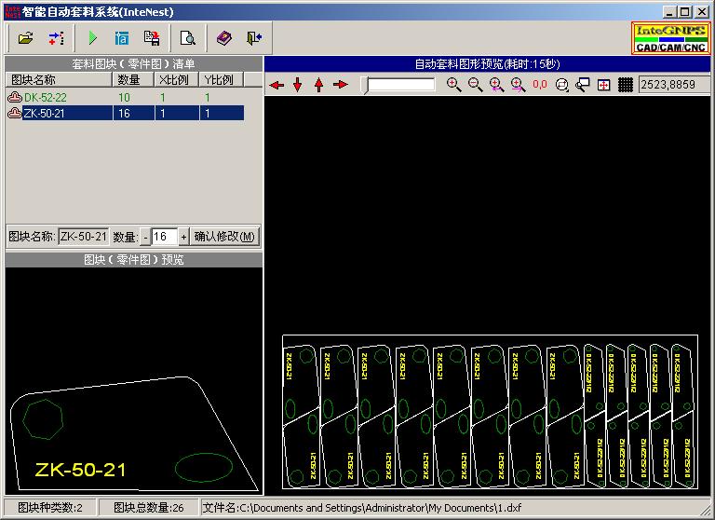
Task: Open the help book icon
Action: pyautogui.click(x=223, y=38)
